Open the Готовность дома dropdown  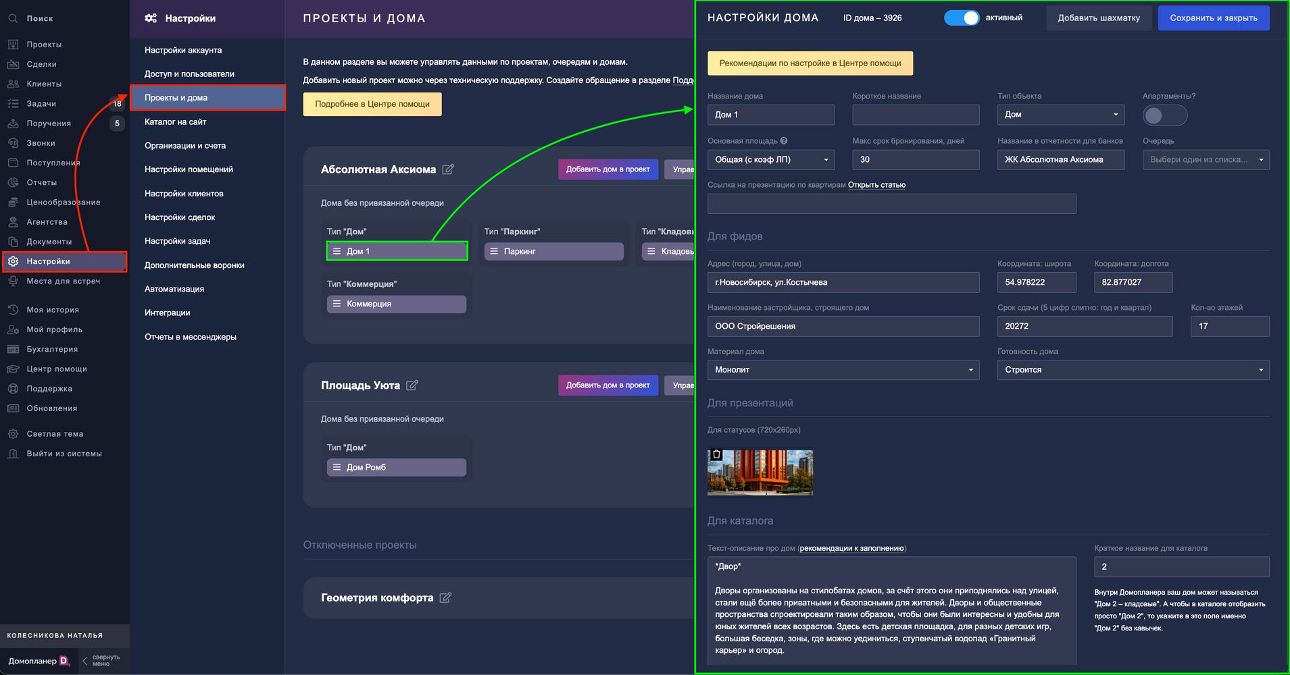[1133, 370]
